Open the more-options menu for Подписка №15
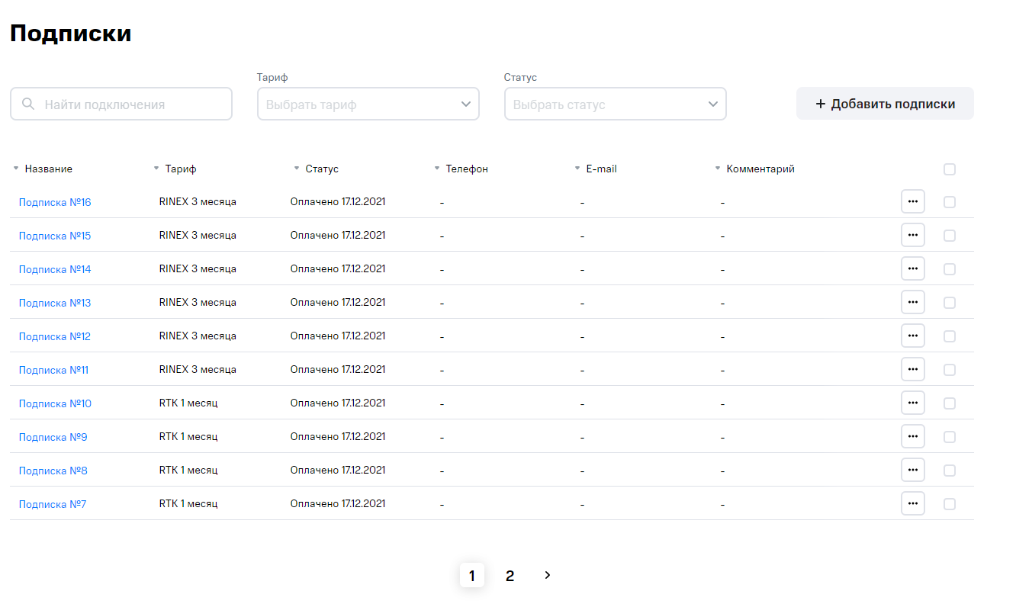This screenshot has height=604, width=1016. [x=913, y=235]
